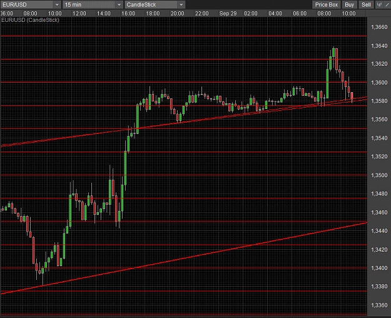The image size is (391, 318).
Task: Select the trend line drawing tool icon
Action: coord(387,4)
